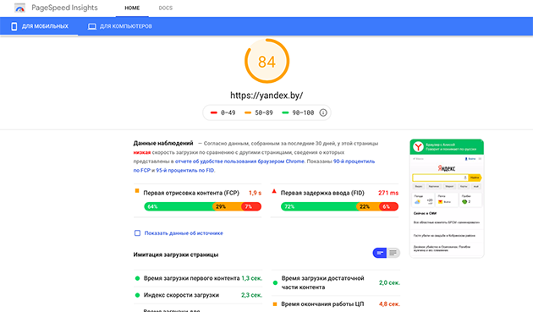This screenshot has height=312, width=533.
Task: Click the green 72% segment of FID bar
Action: point(319,206)
